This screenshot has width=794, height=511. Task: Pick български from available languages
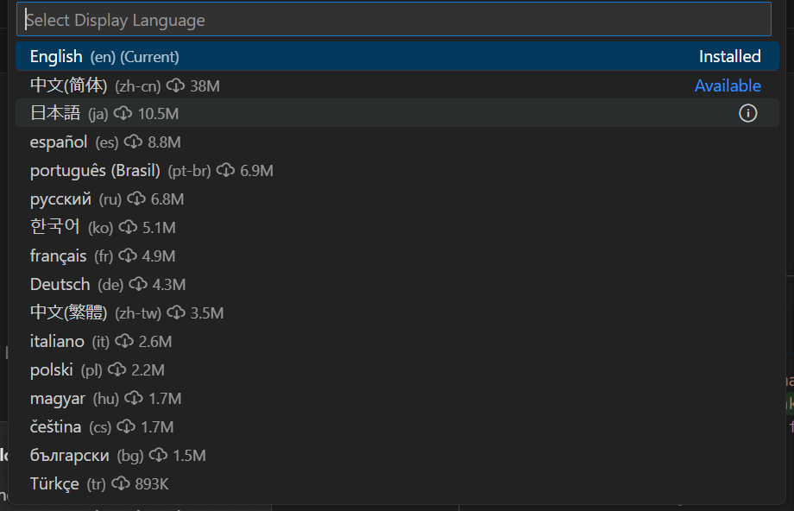70,455
